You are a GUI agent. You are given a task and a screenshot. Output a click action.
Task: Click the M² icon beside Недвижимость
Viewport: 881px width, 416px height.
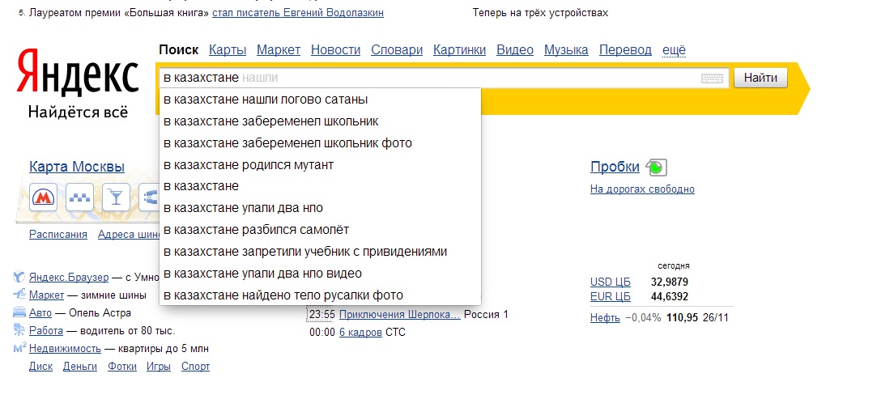[19, 348]
